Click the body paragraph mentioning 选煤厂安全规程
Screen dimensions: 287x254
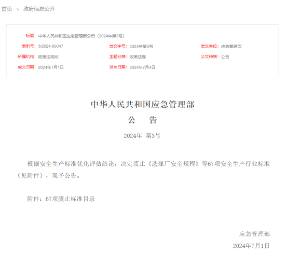pos(143,170)
